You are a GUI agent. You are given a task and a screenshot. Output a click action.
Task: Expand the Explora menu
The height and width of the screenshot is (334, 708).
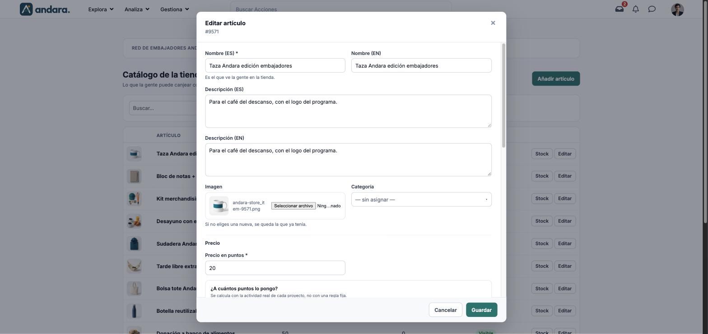[x=101, y=9]
